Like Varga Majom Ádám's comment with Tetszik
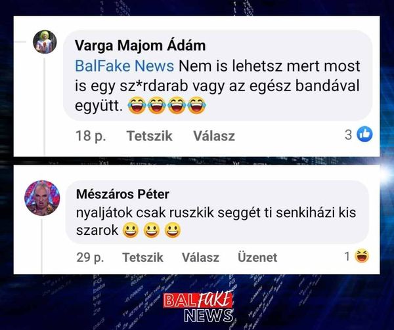Screen dimensions: 394x330 point(150,136)
